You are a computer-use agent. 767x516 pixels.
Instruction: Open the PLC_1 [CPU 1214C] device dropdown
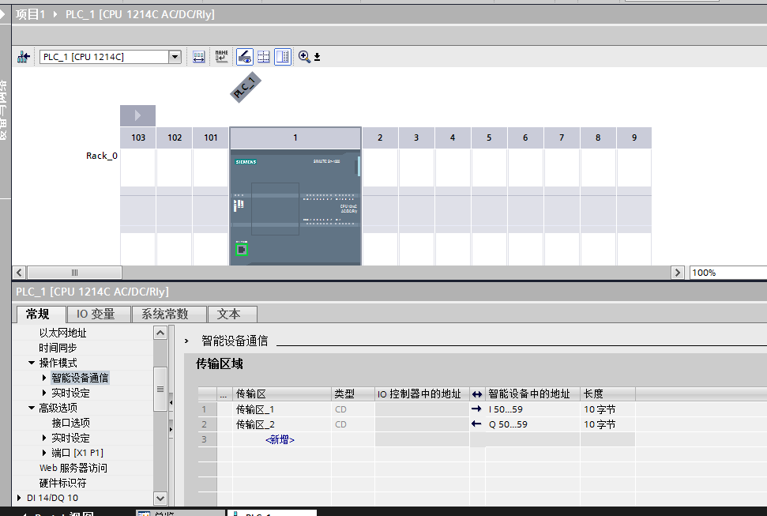[x=175, y=57]
